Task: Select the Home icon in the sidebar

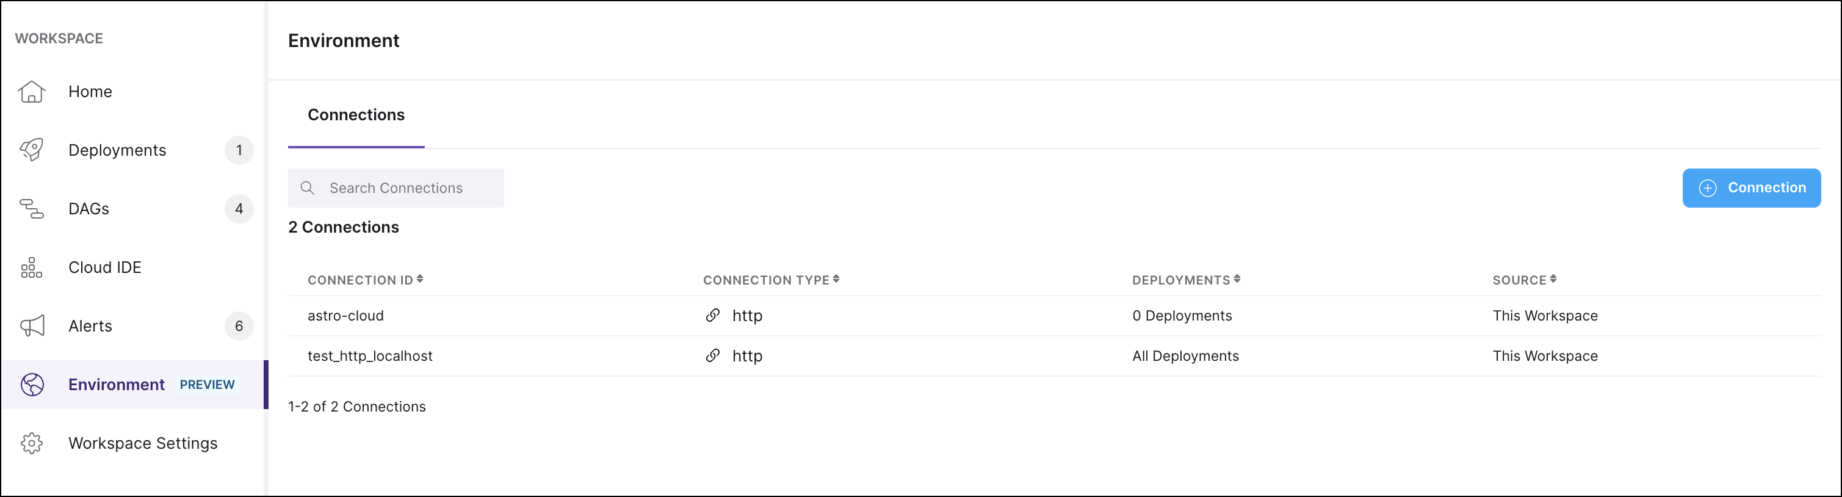Action: [32, 92]
